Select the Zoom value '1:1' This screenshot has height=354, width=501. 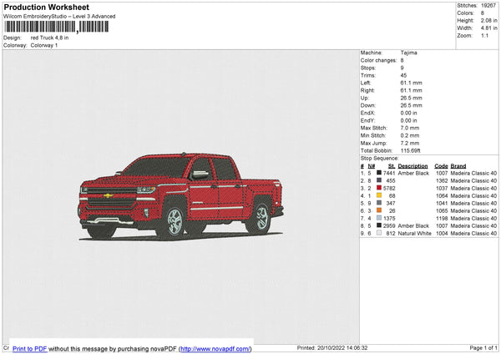[484, 35]
